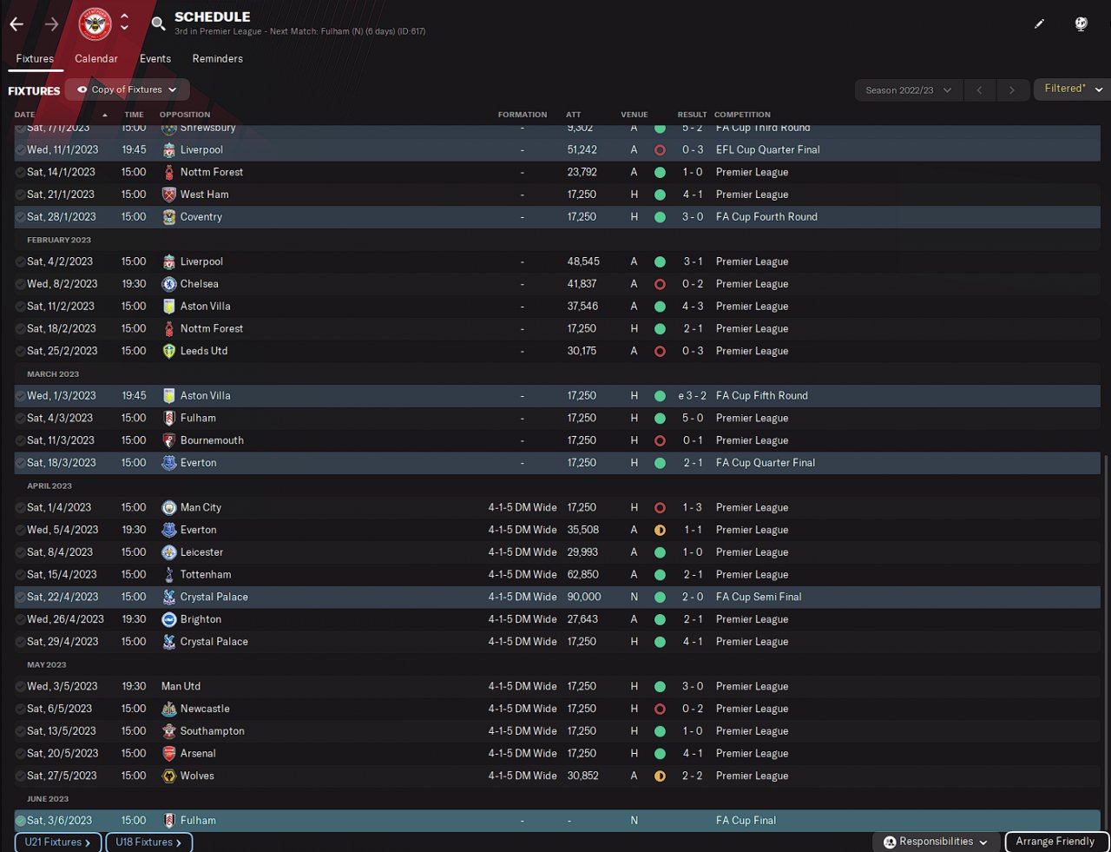
Task: Open the Responsibilities dropdown
Action: click(x=936, y=842)
